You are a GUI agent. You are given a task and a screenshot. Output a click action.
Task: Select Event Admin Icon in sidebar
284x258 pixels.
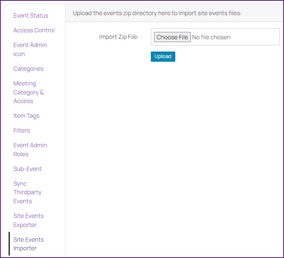[30, 49]
